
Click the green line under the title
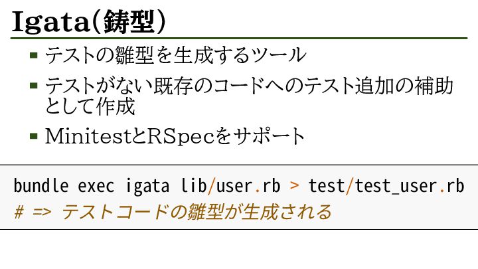click(239, 38)
